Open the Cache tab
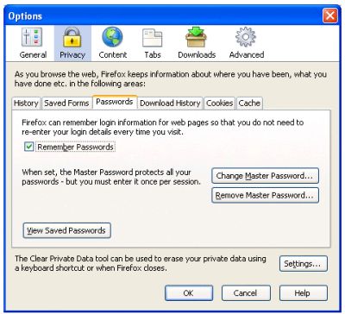 (x=249, y=104)
